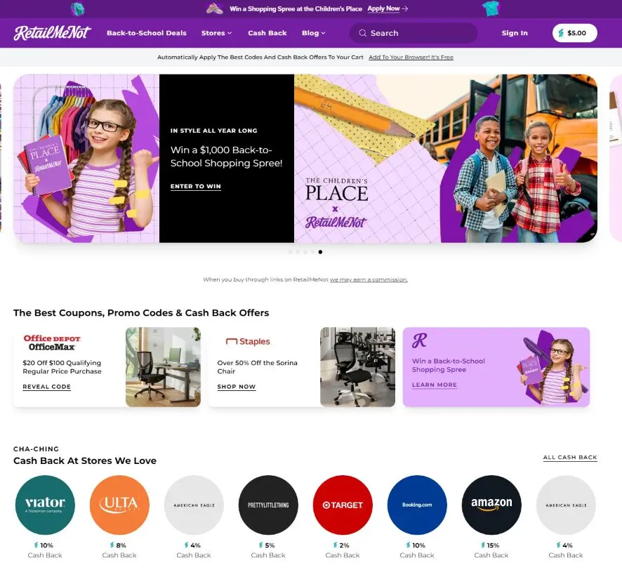622x584 pixels.
Task: Select the Amazon store logo
Action: [491, 504]
